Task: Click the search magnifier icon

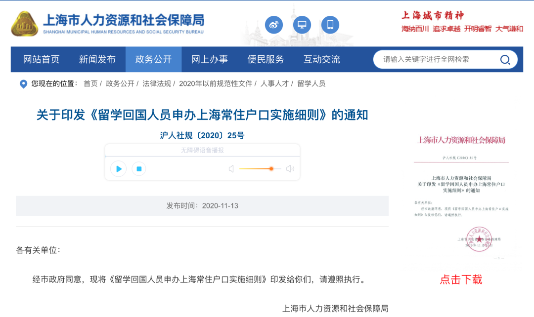Action: [x=505, y=60]
